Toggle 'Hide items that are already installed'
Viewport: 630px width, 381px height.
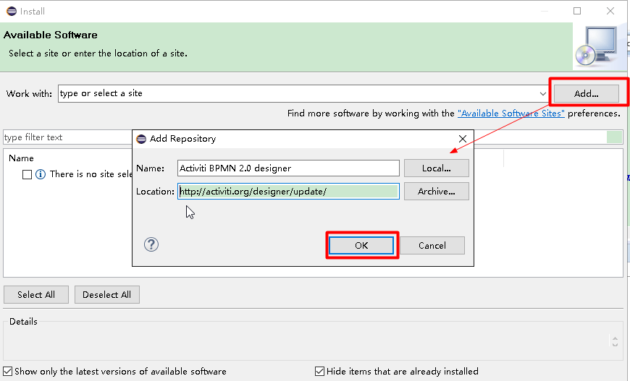tap(319, 371)
